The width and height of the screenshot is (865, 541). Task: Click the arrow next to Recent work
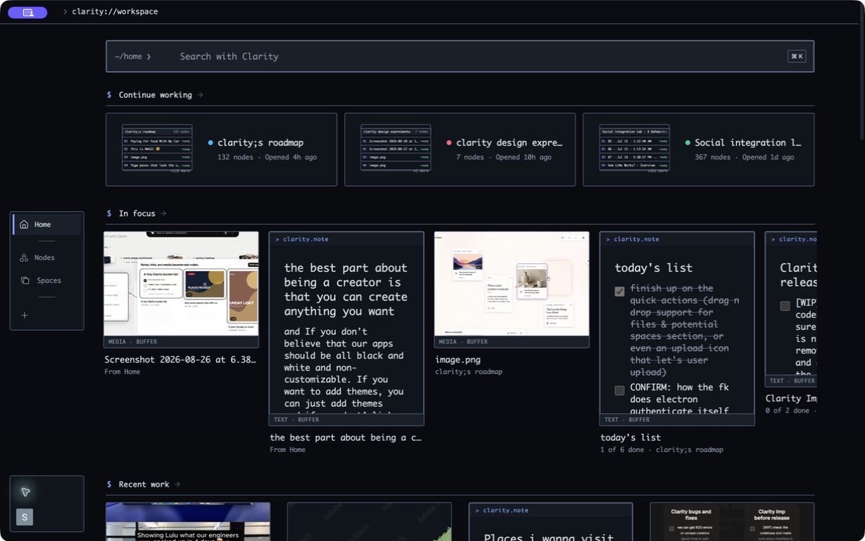[x=177, y=485]
